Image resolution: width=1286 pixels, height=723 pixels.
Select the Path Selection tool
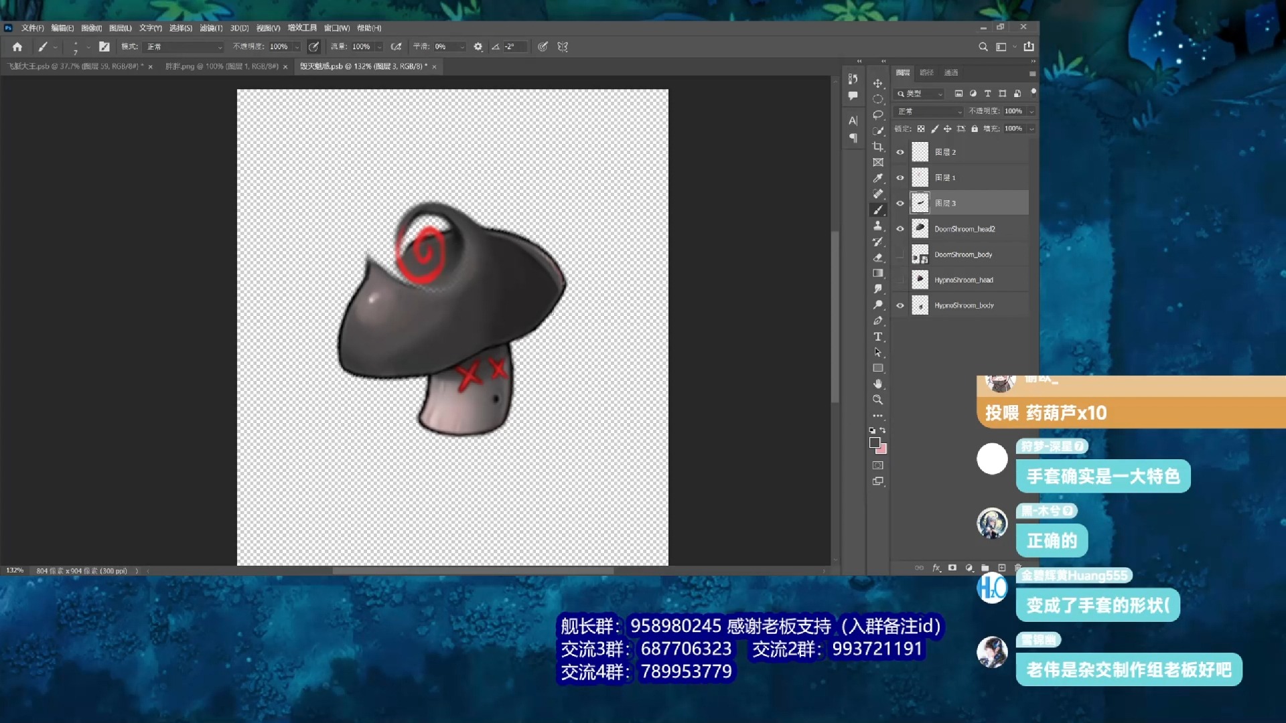pos(877,353)
